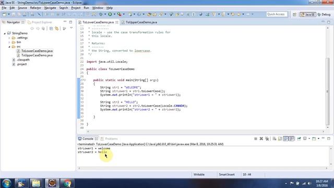Viewport: 334px width, 188px height.
Task: Maximize the Console view
Action: click(329, 138)
